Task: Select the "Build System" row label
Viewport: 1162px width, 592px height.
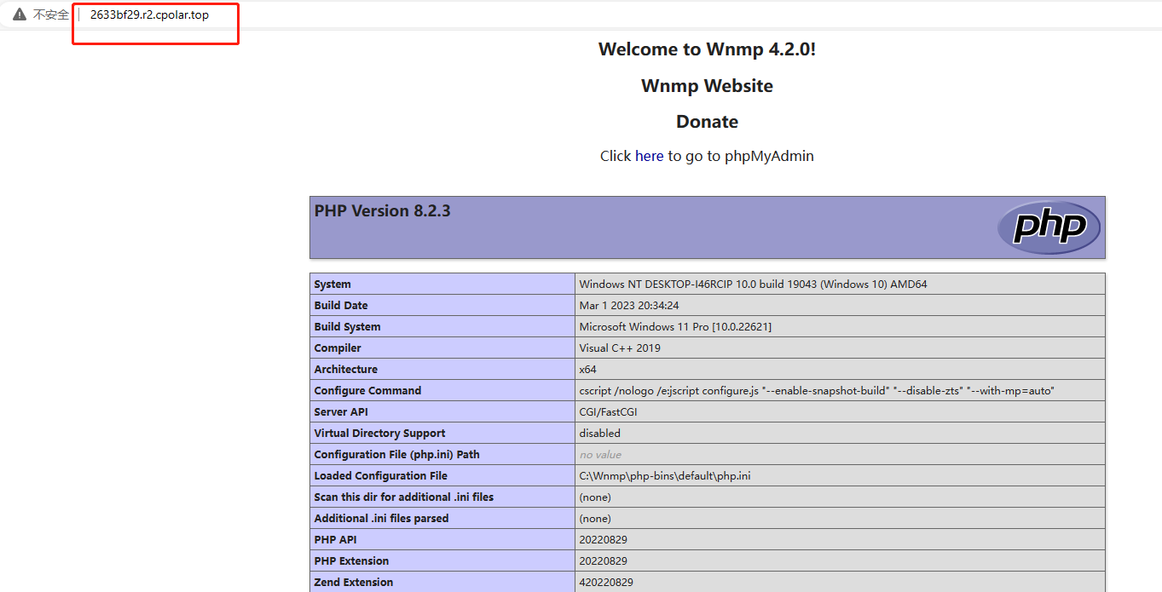Action: point(347,327)
